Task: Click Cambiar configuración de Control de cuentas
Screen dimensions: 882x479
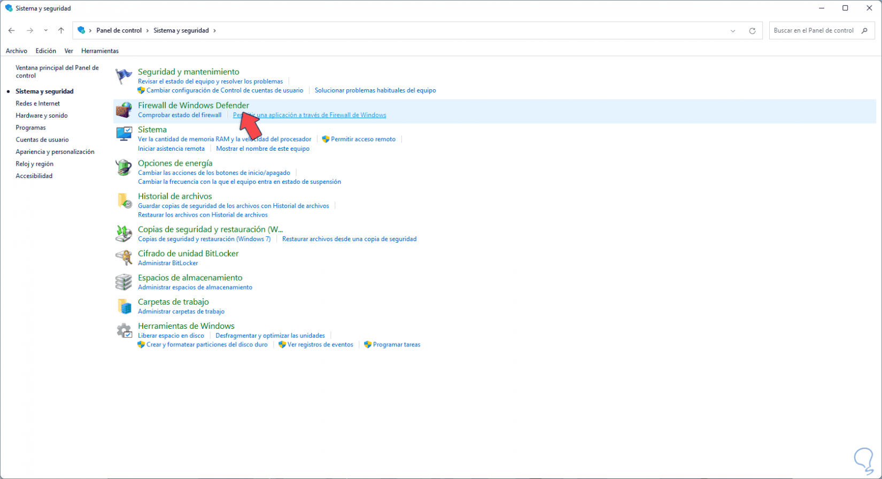Action: tap(225, 90)
